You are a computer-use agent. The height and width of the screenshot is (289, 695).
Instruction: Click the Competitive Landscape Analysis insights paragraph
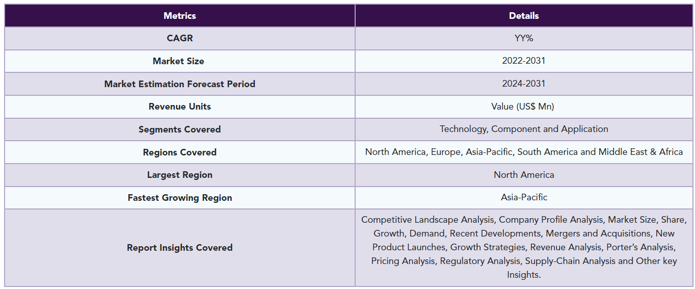524,248
